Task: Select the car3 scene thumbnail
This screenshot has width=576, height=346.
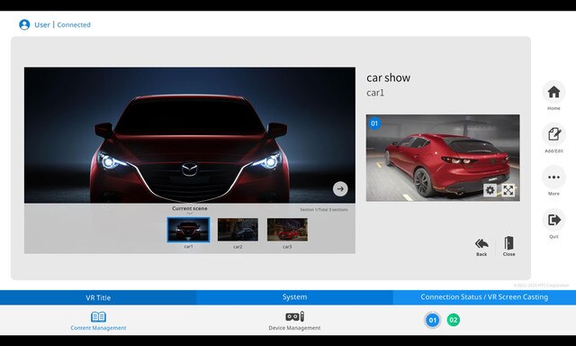Action: point(287,230)
